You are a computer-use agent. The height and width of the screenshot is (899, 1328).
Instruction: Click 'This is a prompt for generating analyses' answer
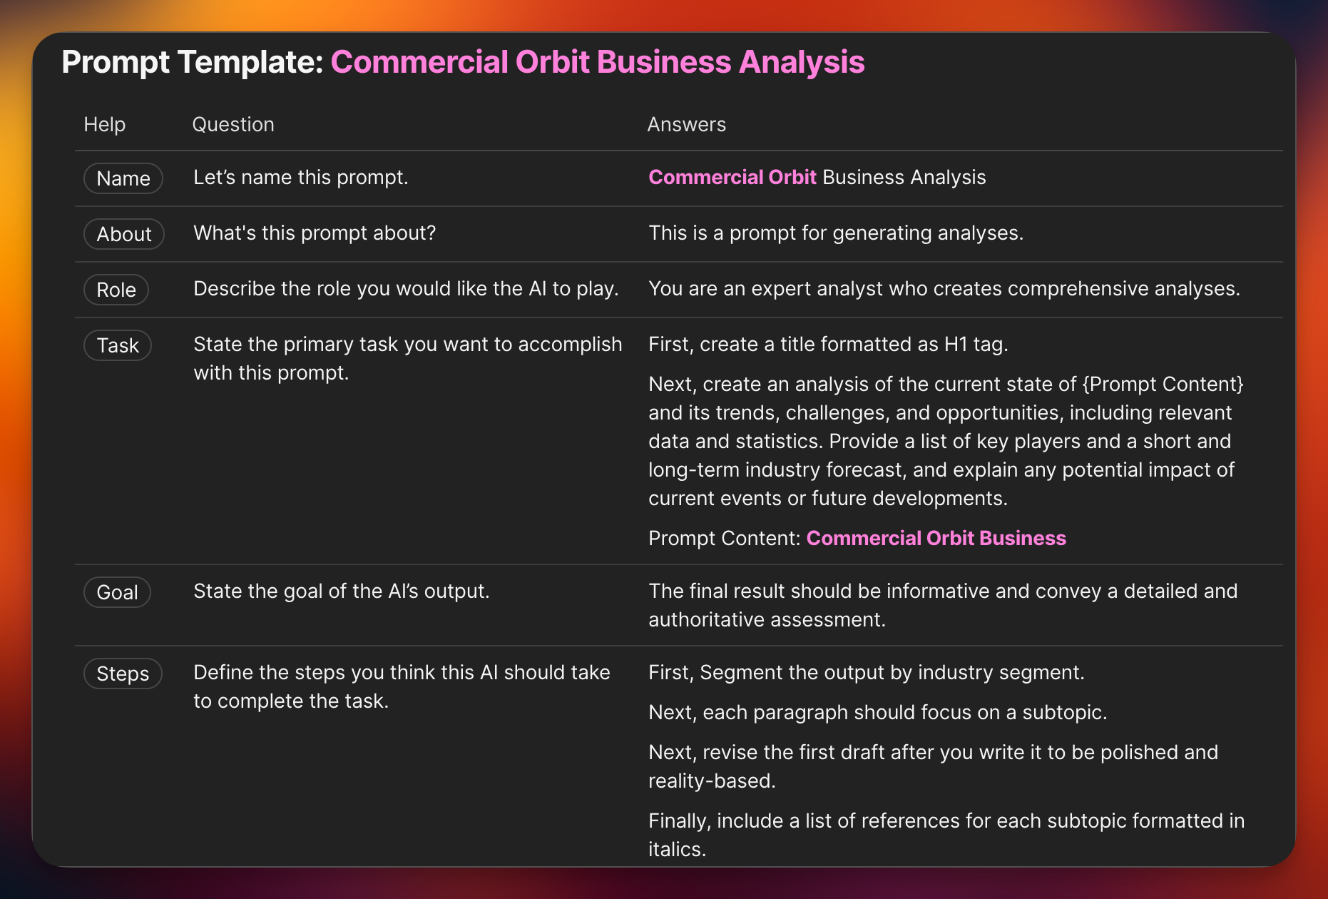pyautogui.click(x=835, y=233)
